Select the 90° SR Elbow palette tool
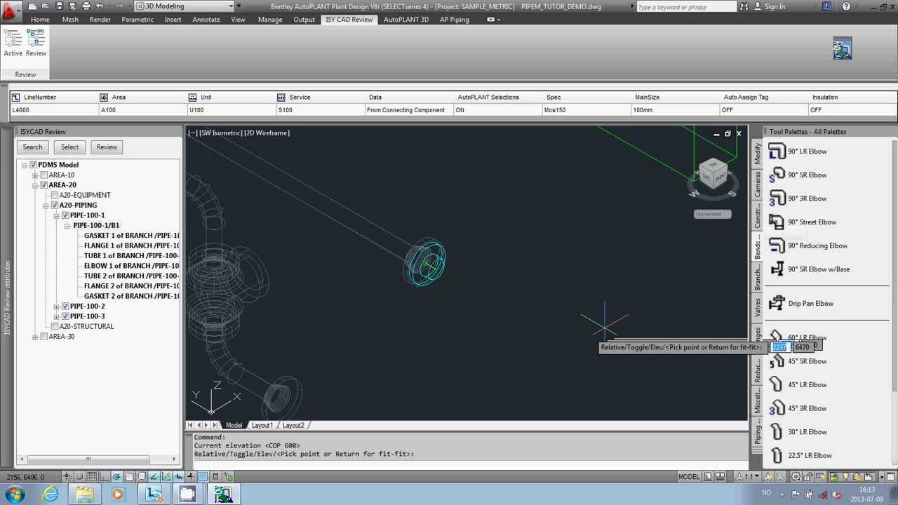 pos(798,175)
